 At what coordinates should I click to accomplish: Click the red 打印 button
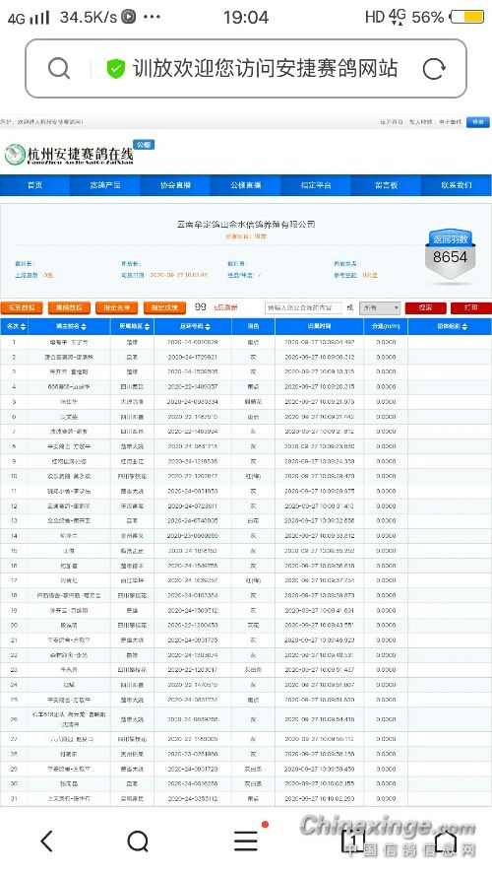[470, 307]
